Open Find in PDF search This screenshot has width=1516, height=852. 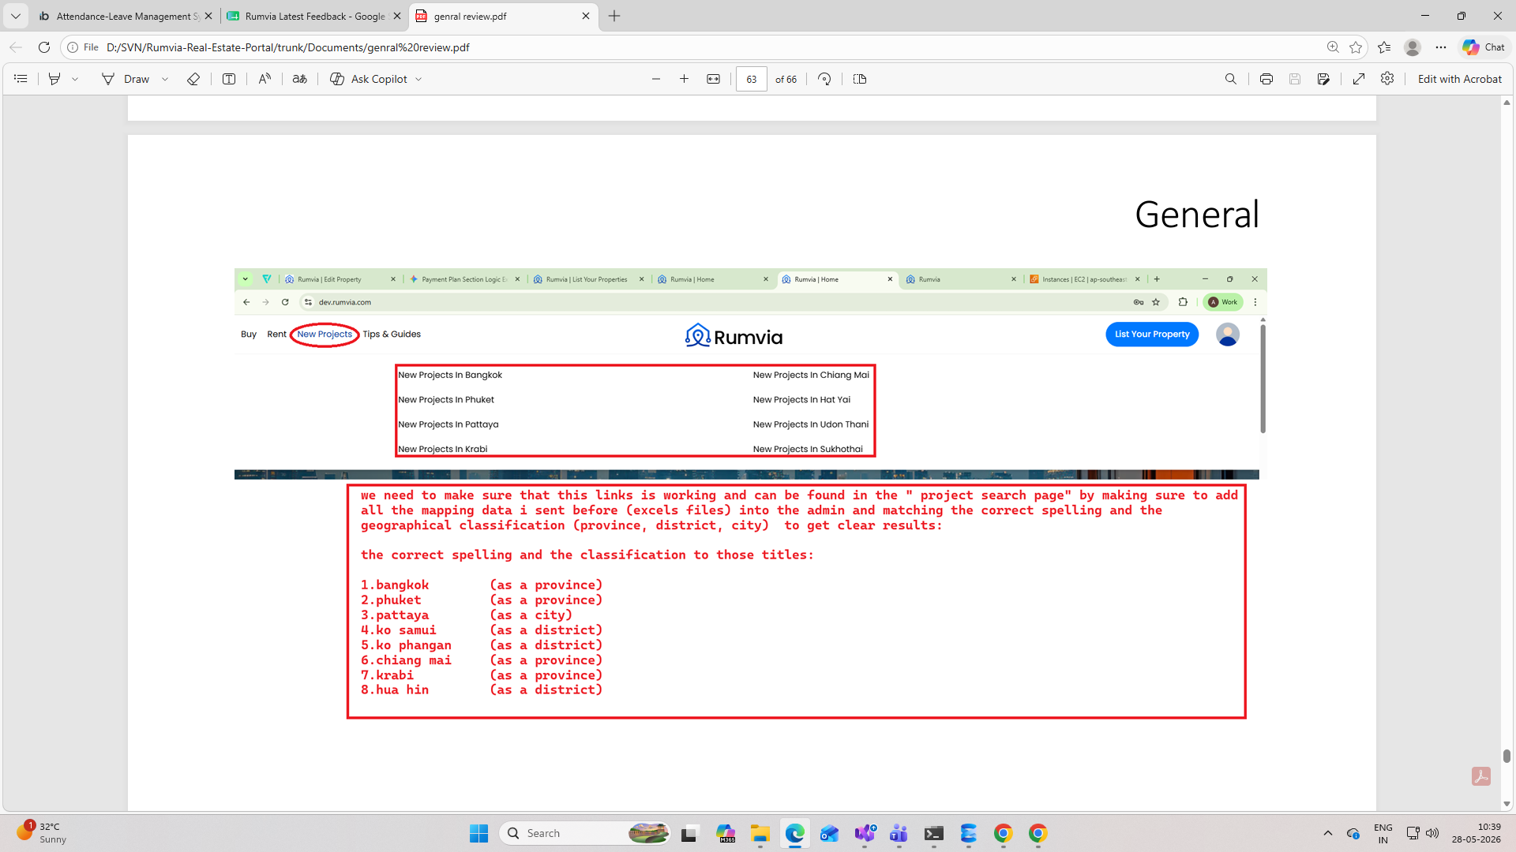pos(1231,79)
